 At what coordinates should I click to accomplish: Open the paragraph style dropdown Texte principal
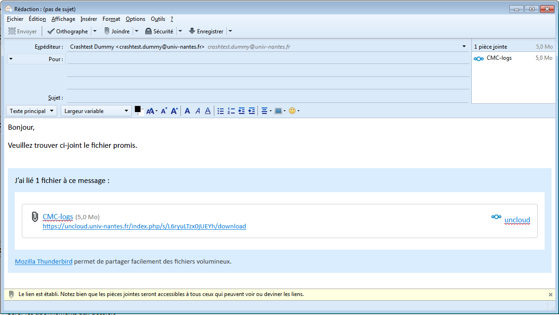31,111
